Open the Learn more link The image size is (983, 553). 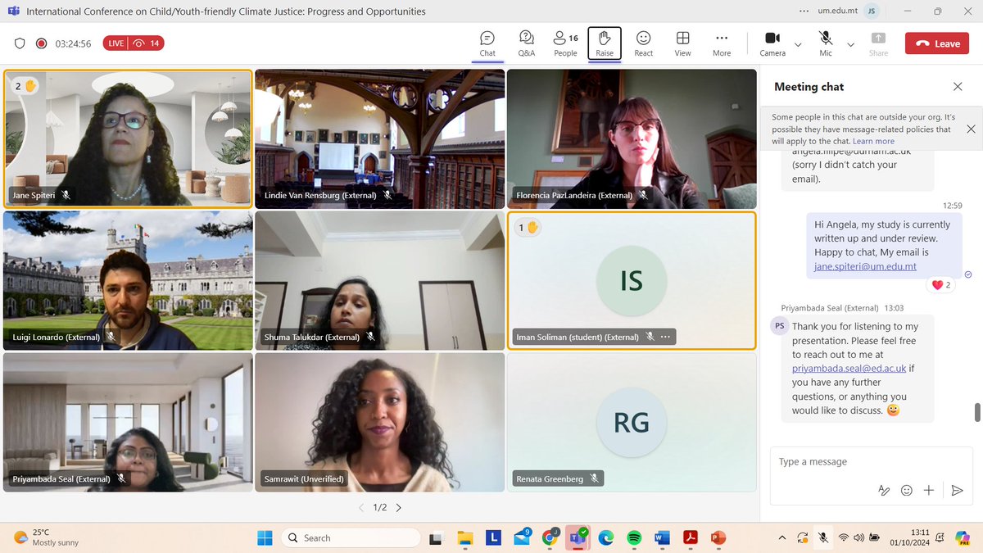point(873,141)
